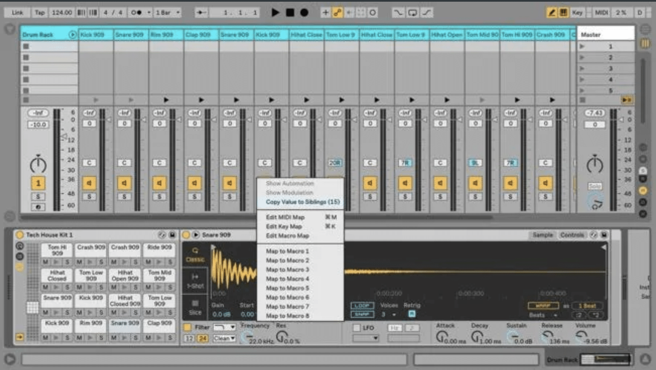Toggle the Automation Arm button

(337, 12)
